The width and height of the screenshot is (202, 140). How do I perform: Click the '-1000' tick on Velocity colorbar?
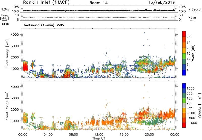pos(192,123)
